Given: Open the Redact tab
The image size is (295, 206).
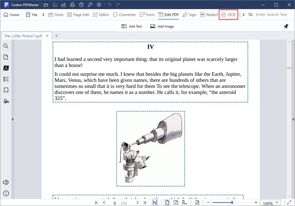Looking at the screenshot, I should (209, 15).
